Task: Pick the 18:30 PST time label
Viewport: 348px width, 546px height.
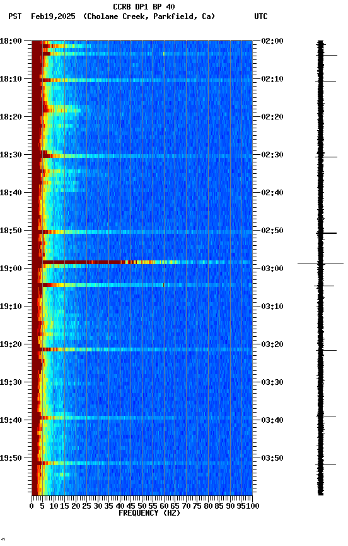Action: click(11, 155)
